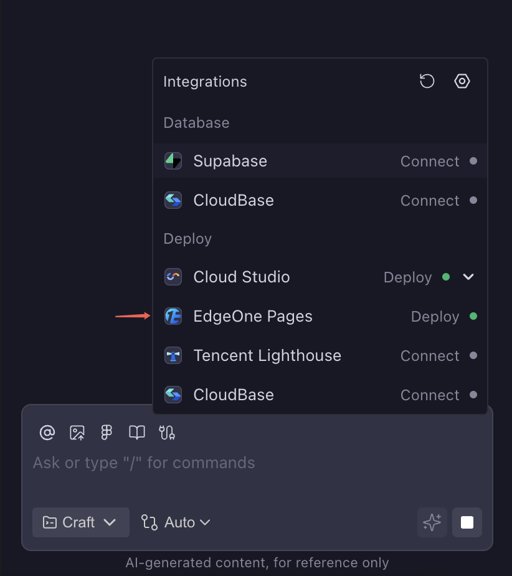Click the sparkle enhance-prompt icon
This screenshot has height=576, width=512.
[x=432, y=522]
